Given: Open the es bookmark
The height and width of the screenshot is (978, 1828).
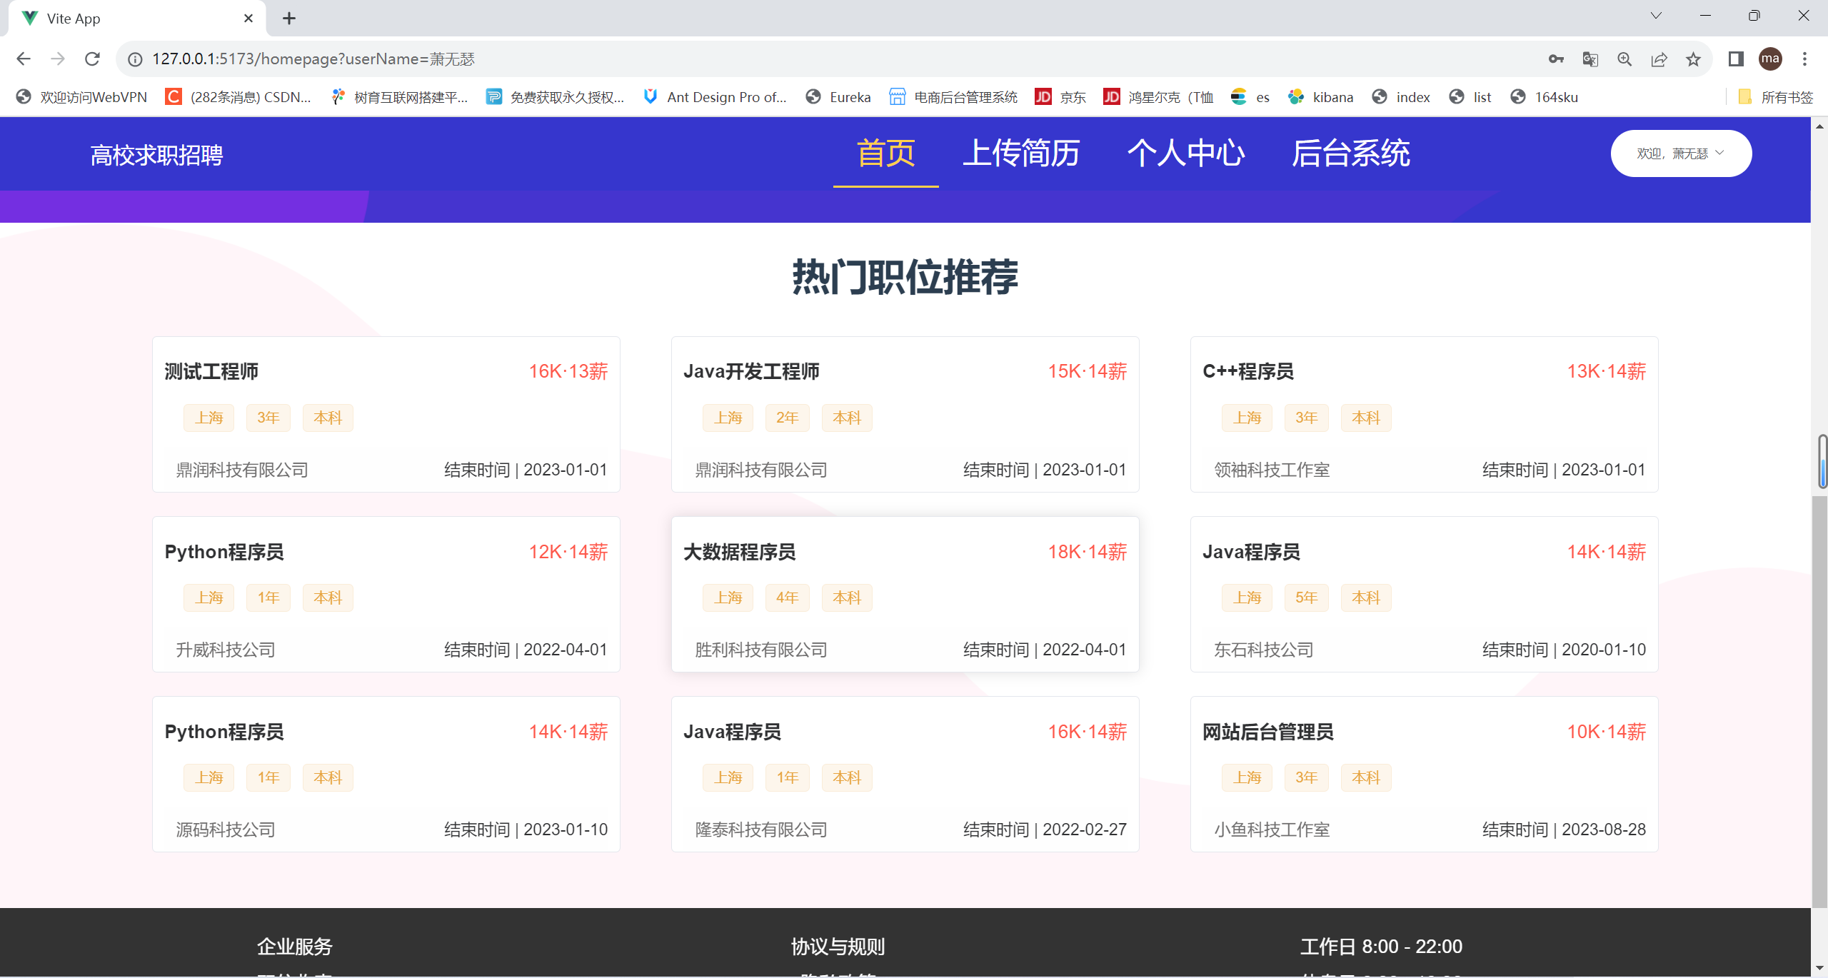Looking at the screenshot, I should pos(1250,97).
